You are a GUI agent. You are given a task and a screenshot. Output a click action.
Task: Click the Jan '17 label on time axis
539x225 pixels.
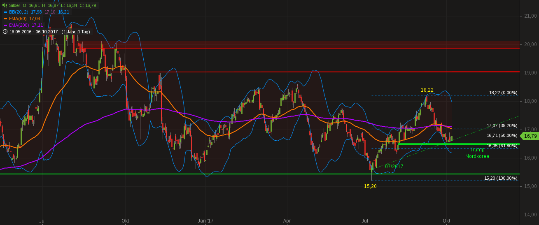tap(206, 221)
